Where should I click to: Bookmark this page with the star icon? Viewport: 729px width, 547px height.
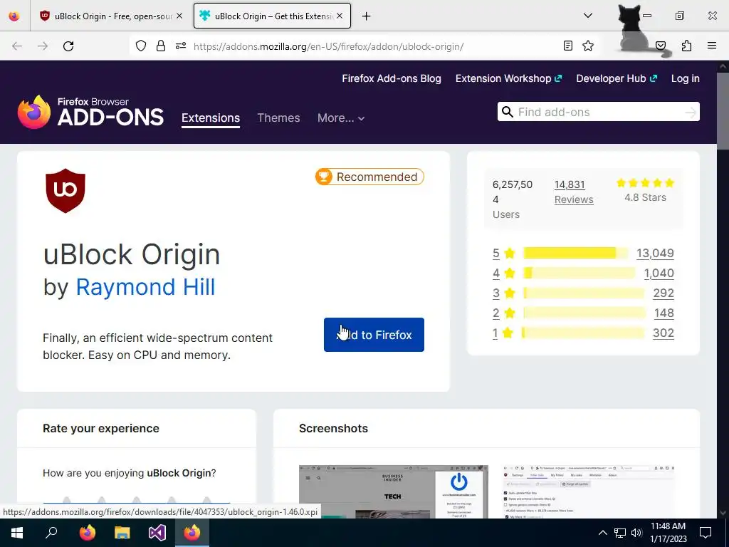coord(588,46)
